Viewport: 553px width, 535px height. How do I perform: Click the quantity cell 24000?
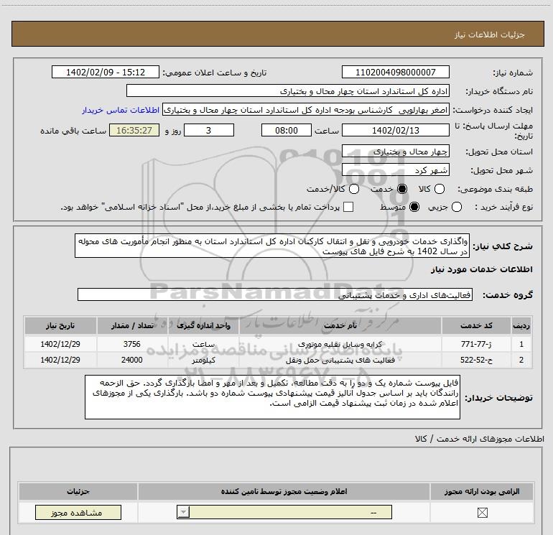pos(132,360)
